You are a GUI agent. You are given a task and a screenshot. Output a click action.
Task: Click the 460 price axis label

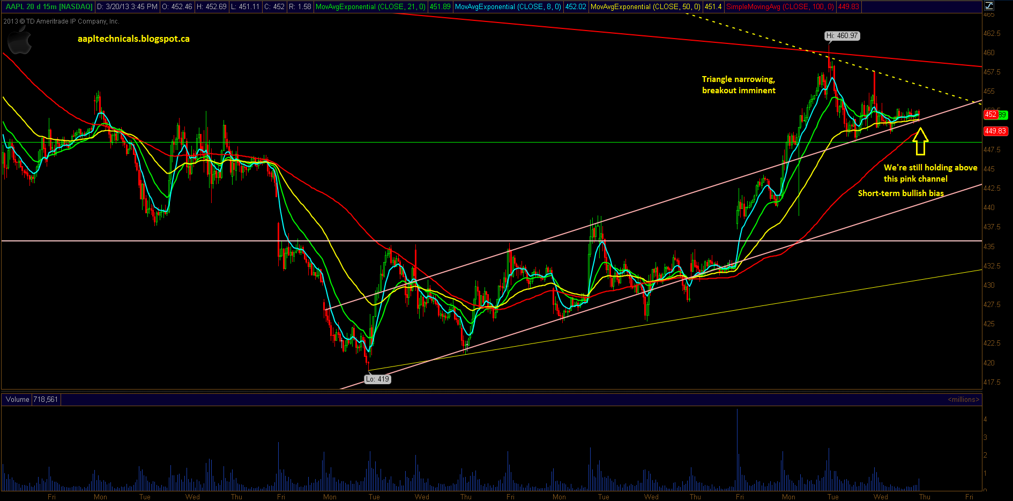(989, 53)
